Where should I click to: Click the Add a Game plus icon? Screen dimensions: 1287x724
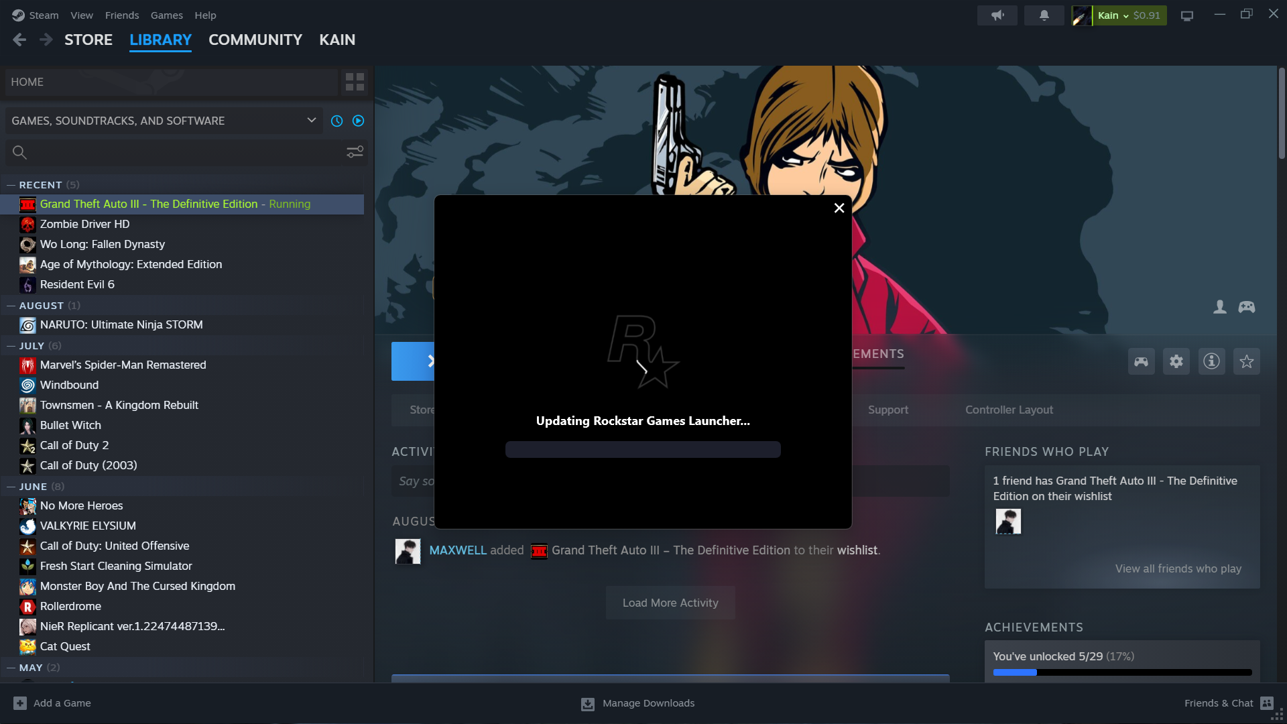coord(20,703)
